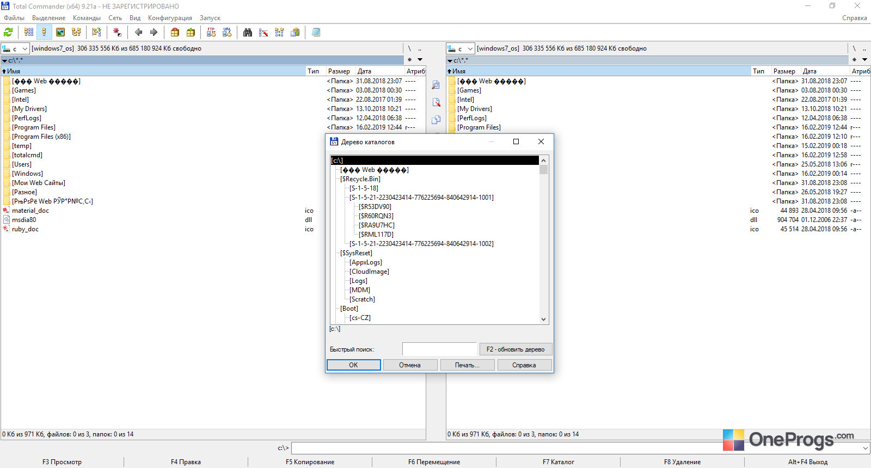This screenshot has width=871, height=468.
Task: Click the copy files icon between panels
Action: [436, 120]
